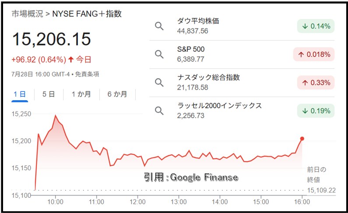Click the green 0.19% down badge
Screen dimensions: 348x213
[x=316, y=111]
